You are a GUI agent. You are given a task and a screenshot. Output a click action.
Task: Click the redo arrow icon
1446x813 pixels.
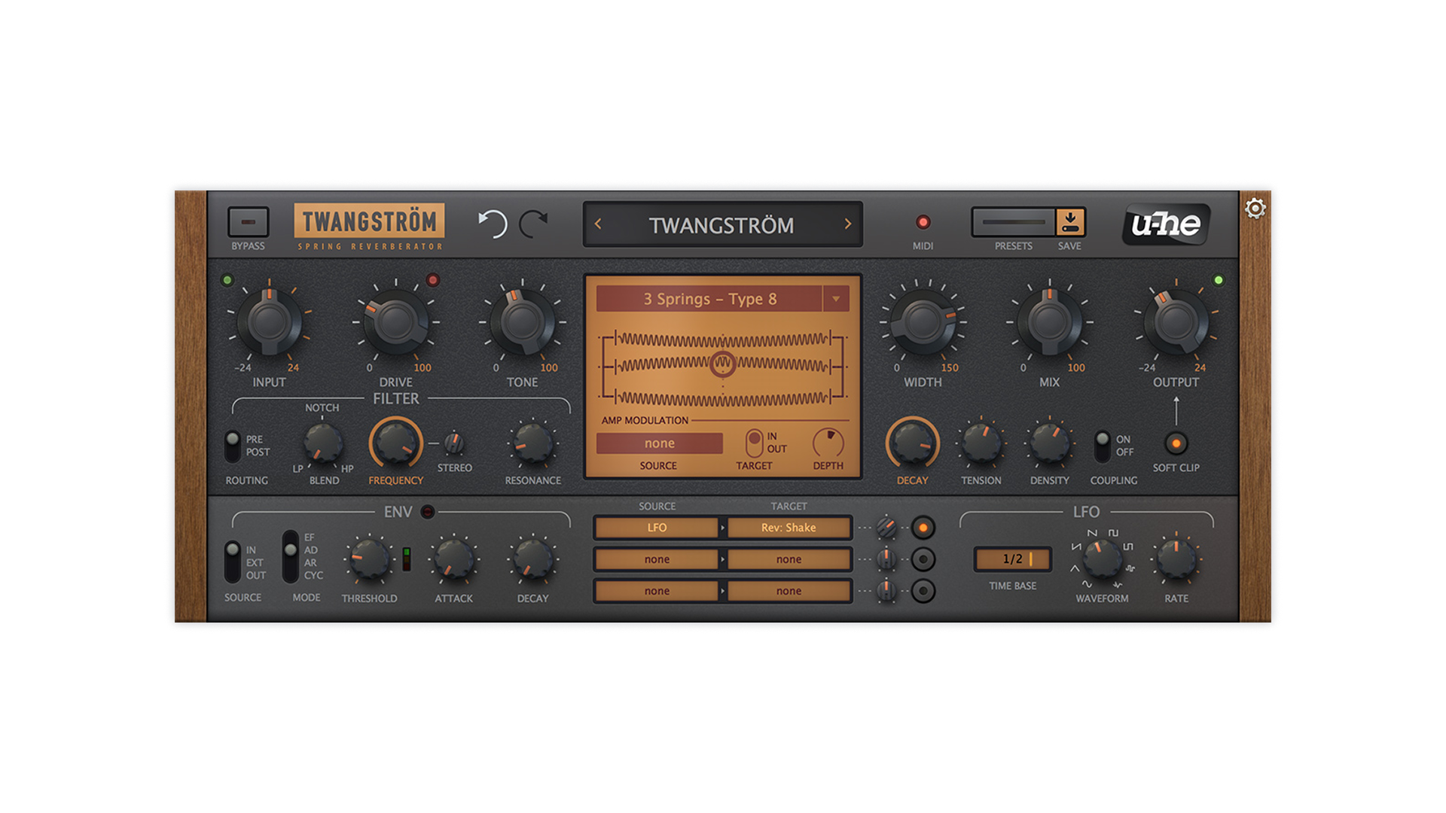534,224
